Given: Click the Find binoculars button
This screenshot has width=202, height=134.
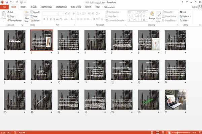Looking at the screenshot, I should (x=183, y=12).
